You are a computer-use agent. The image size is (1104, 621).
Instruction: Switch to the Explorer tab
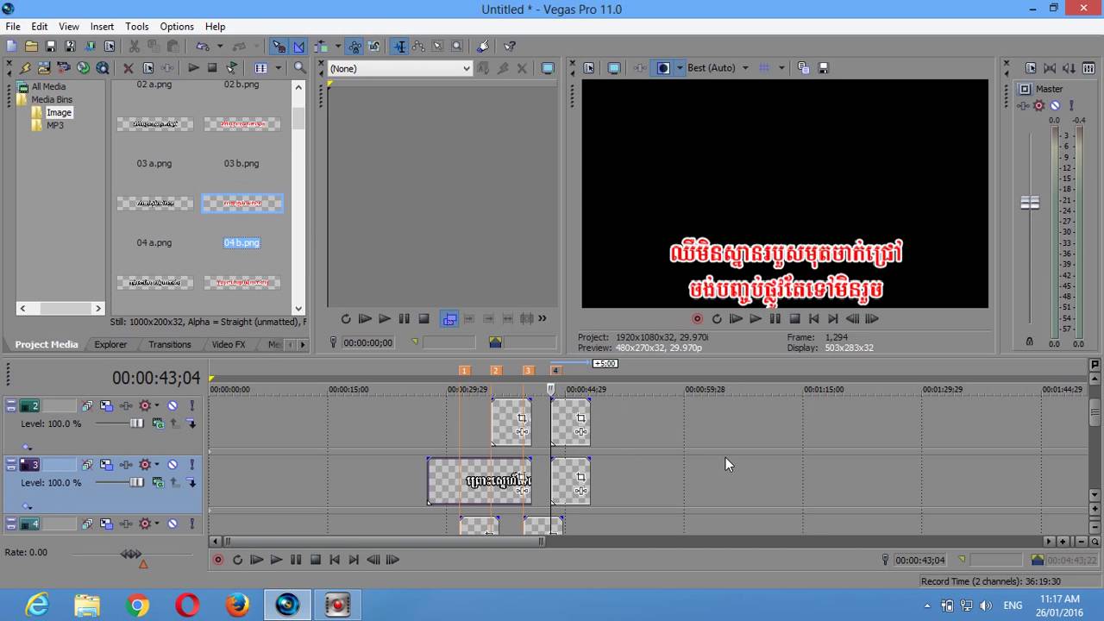pyautogui.click(x=110, y=344)
